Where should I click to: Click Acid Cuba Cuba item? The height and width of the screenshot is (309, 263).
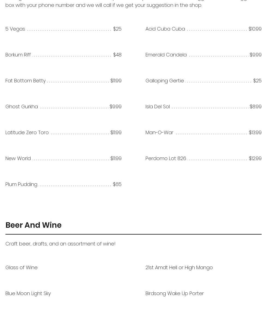click(204, 29)
